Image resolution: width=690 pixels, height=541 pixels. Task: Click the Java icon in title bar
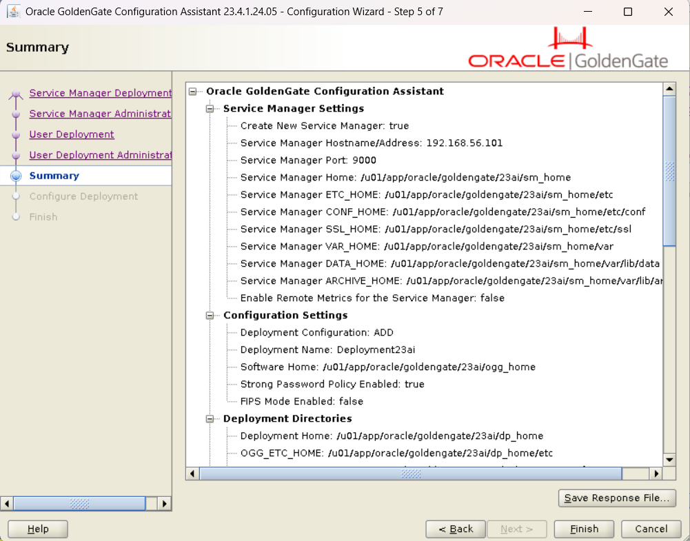point(12,12)
